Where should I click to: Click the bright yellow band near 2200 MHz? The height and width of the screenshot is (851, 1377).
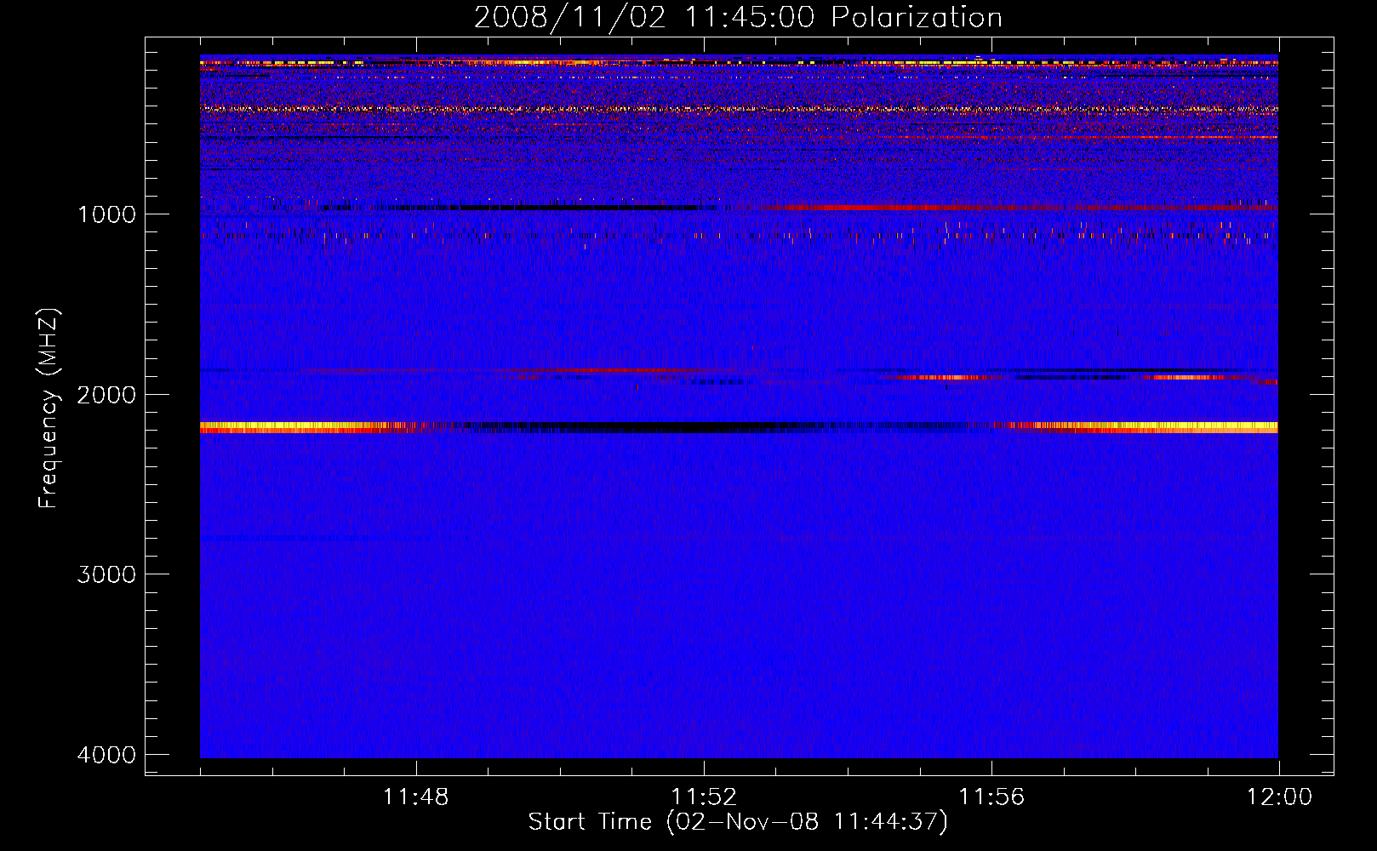[x=739, y=427]
